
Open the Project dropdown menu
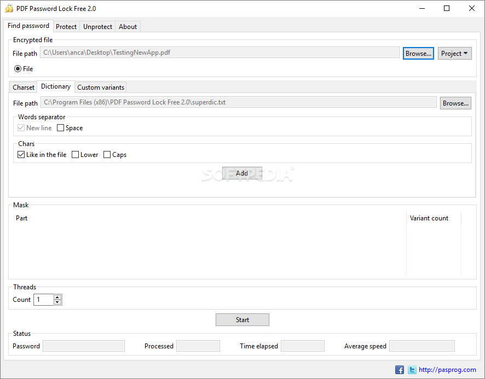pyautogui.click(x=454, y=54)
